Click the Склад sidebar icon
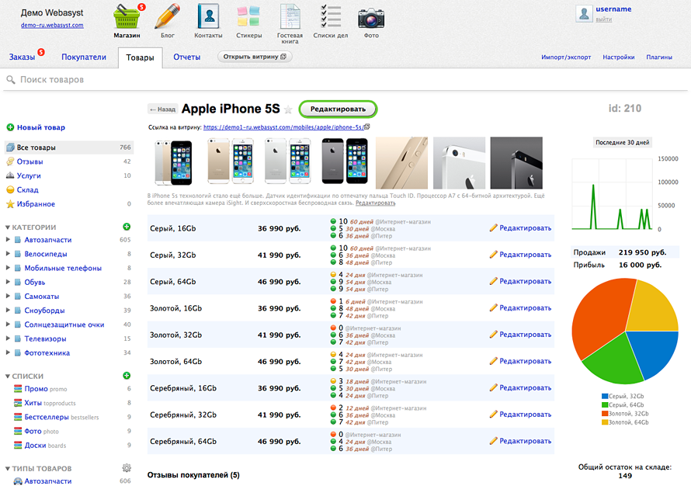The width and height of the screenshot is (691, 486). (10, 189)
